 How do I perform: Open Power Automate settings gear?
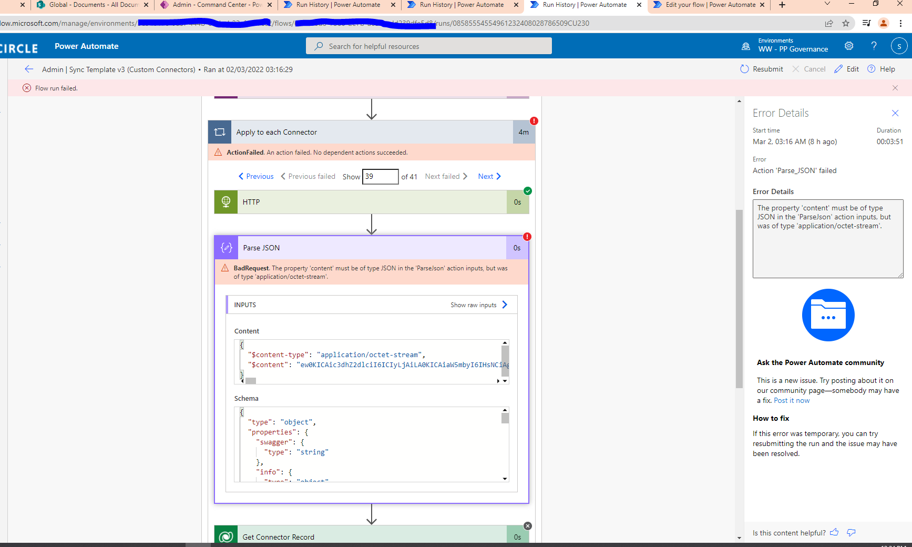click(x=849, y=46)
